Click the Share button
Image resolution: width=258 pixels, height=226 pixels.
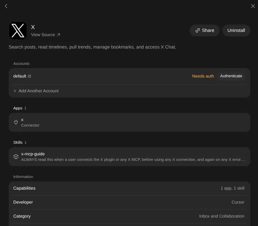coord(205,31)
